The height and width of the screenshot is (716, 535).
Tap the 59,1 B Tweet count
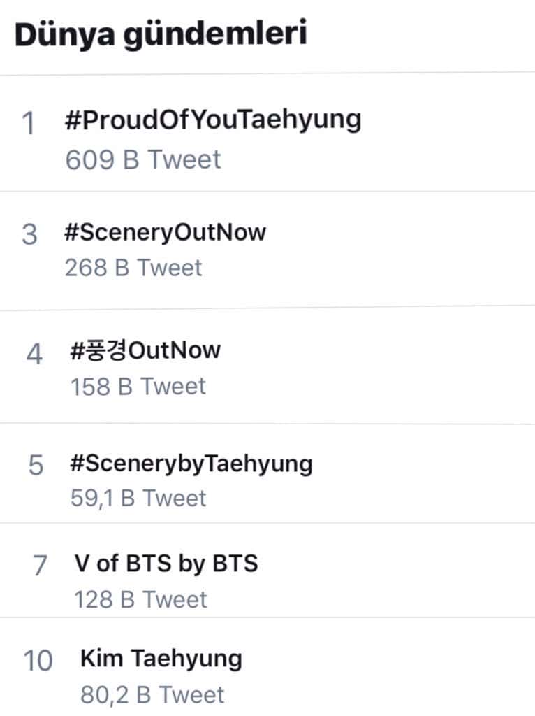[x=138, y=498]
